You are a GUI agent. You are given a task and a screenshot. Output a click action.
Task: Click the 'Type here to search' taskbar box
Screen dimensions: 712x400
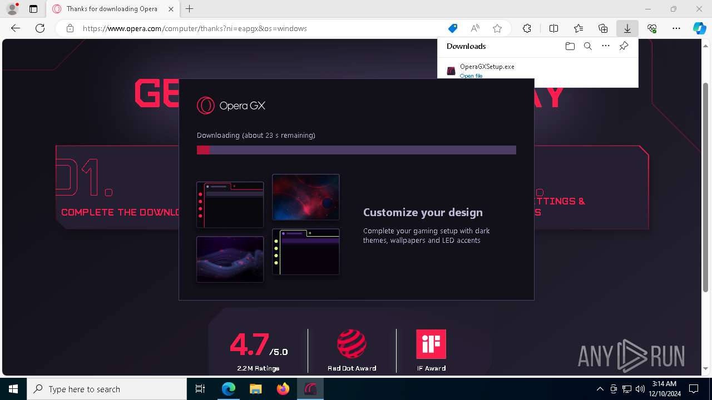point(107,389)
